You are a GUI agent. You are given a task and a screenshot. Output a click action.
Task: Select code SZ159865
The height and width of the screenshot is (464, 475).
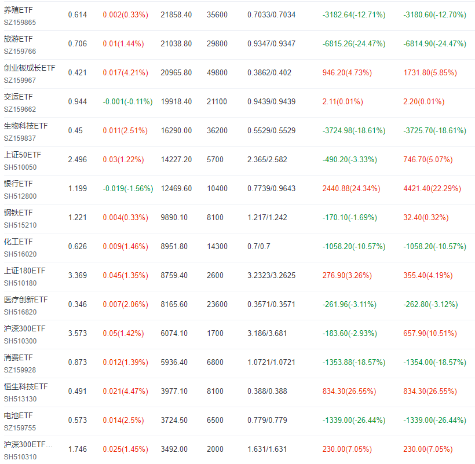pyautogui.click(x=20, y=23)
